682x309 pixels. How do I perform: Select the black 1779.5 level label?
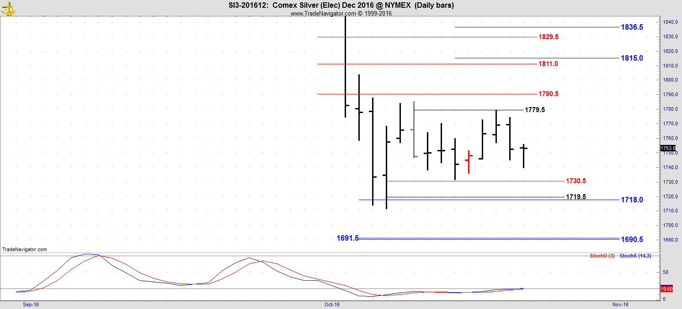pyautogui.click(x=534, y=110)
